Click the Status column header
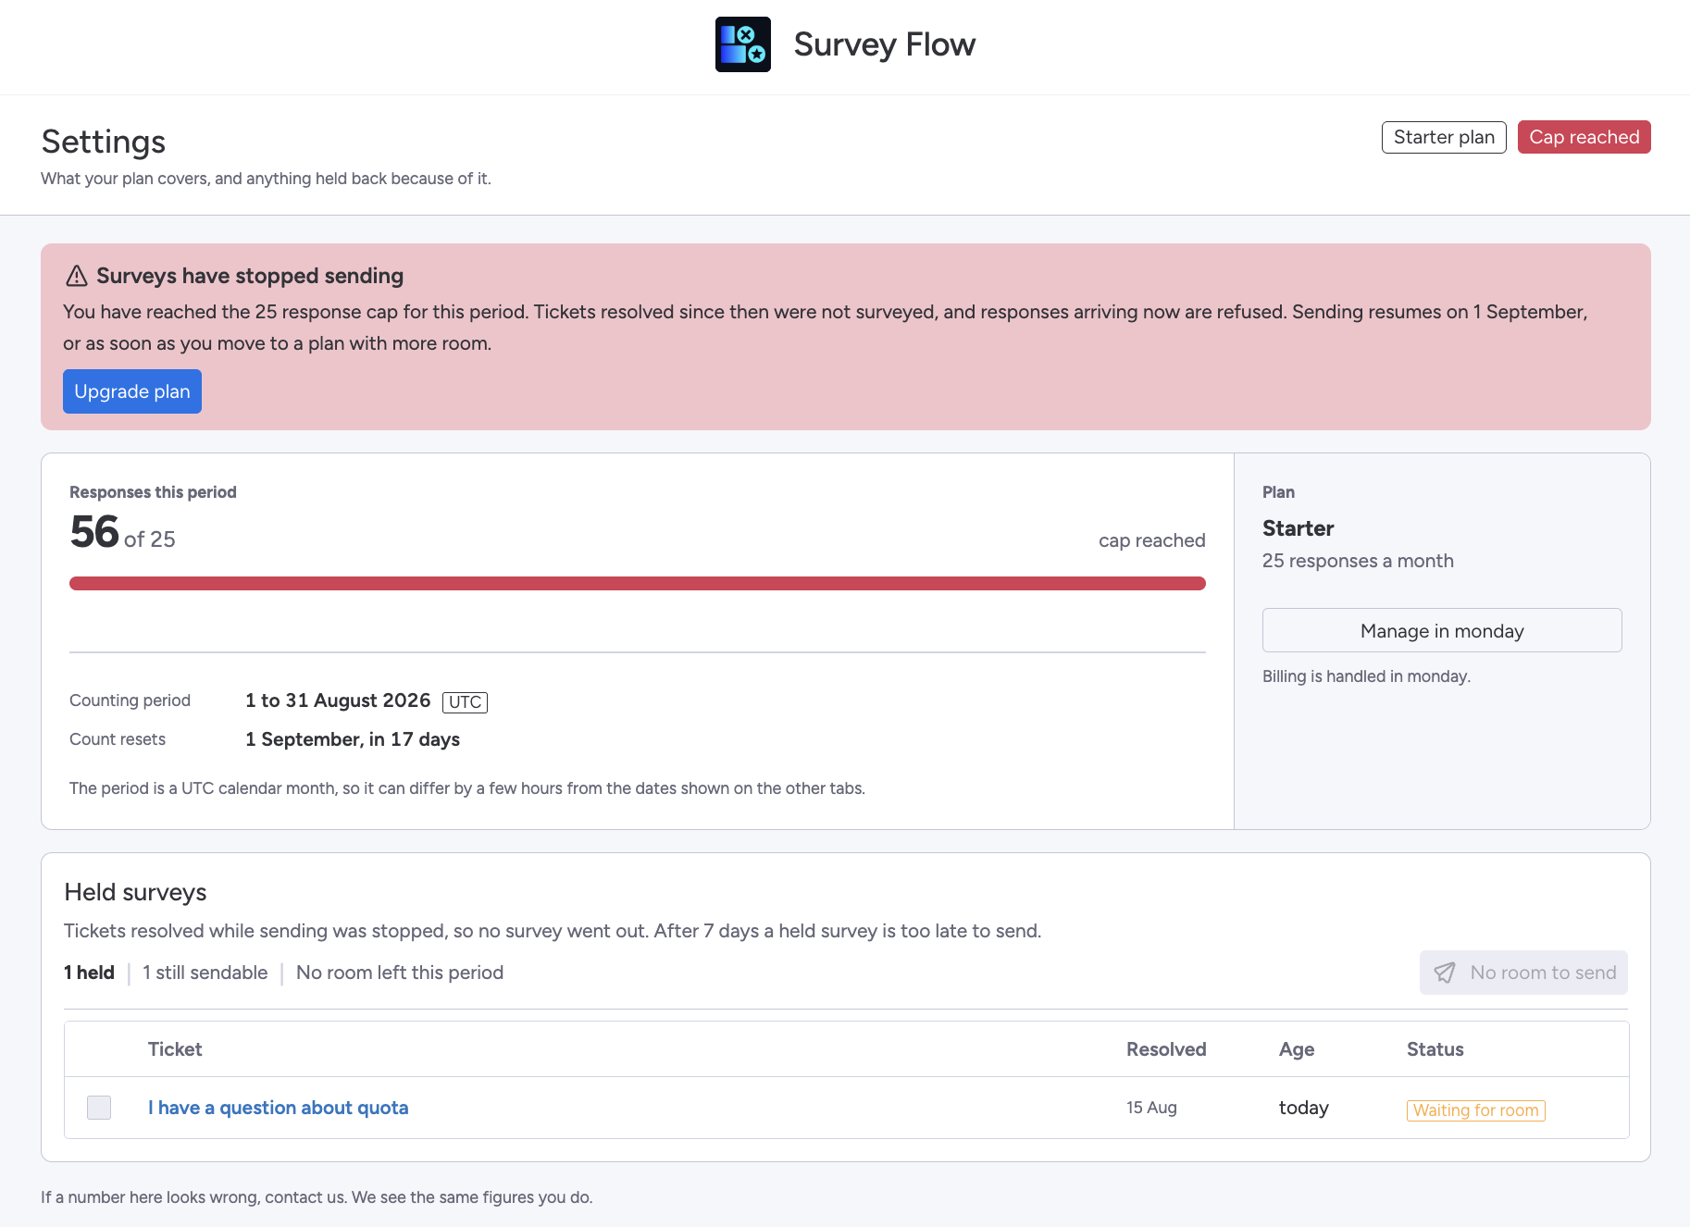 (x=1435, y=1049)
